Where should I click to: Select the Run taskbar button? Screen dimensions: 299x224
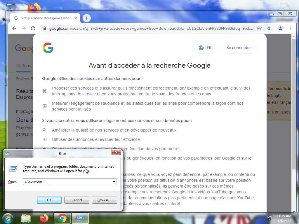80,218
